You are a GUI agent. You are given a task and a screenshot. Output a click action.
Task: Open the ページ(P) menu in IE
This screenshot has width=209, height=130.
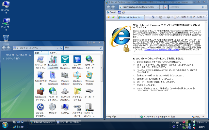[x=181, y=17]
